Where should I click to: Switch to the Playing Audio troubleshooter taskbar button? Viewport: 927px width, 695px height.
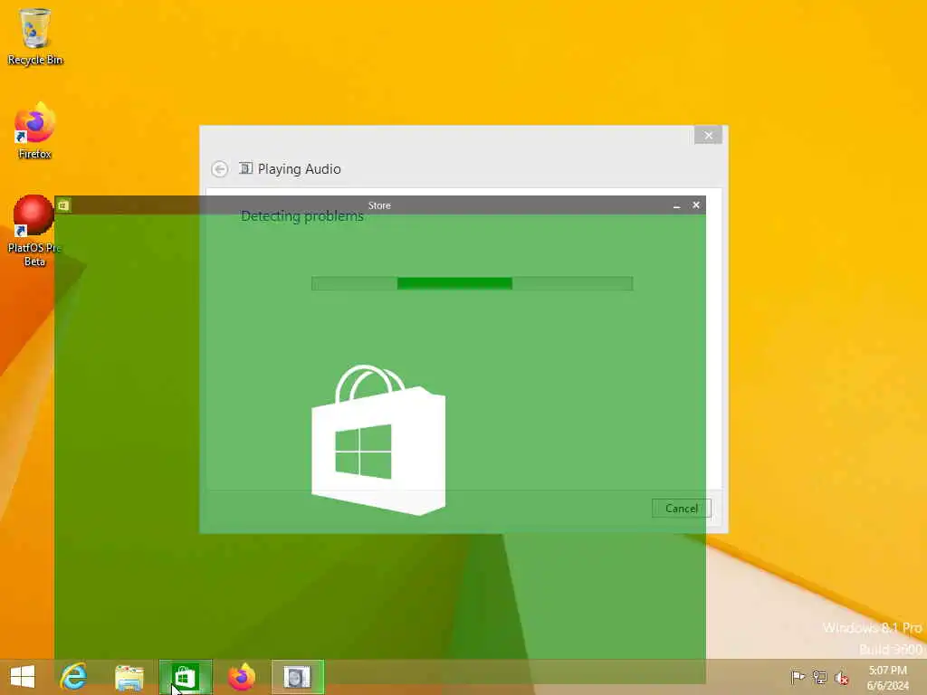coord(297,677)
